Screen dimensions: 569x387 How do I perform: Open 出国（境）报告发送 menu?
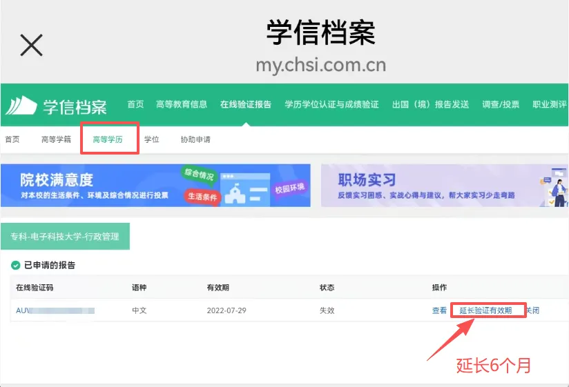click(x=430, y=104)
